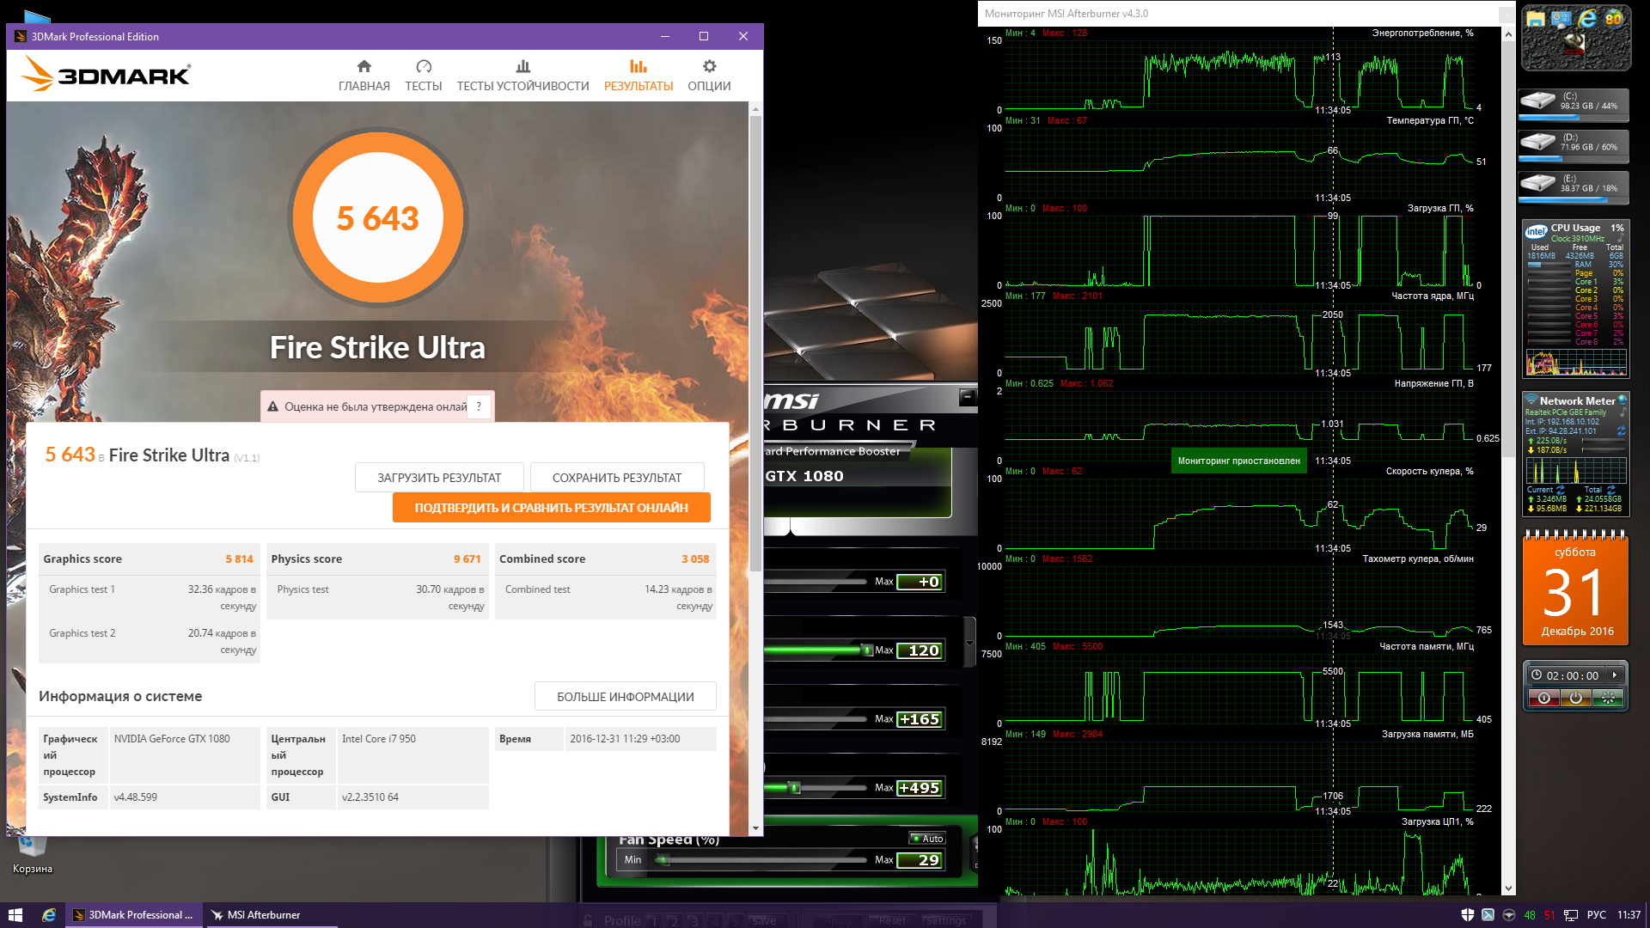Viewport: 1650px width, 928px height.
Task: Switch to the РЕЗУЛЬТАТЫ tab
Action: point(638,76)
